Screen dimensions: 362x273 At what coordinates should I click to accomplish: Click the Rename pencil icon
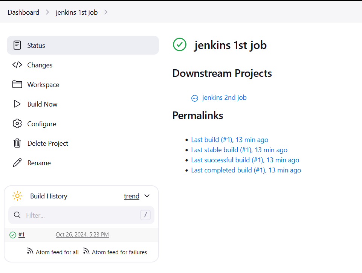[x=17, y=163]
